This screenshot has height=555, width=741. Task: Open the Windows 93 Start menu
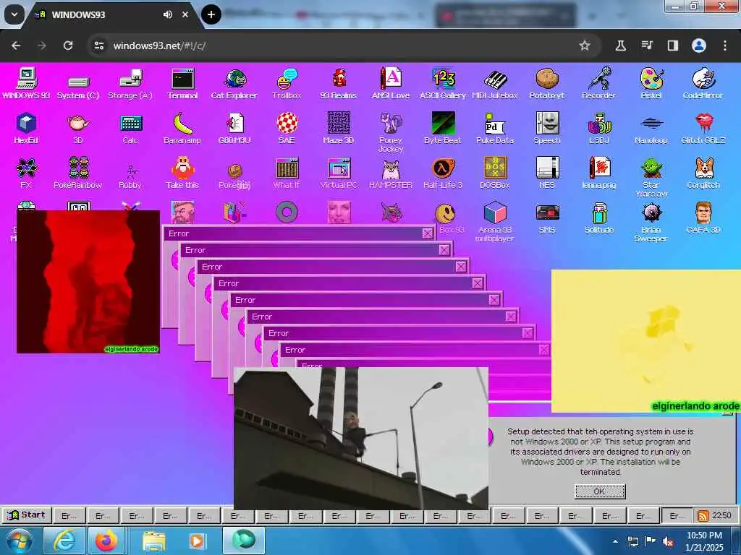(27, 515)
